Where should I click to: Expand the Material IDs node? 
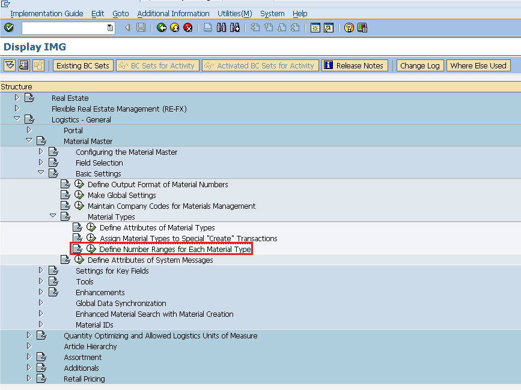(41, 325)
